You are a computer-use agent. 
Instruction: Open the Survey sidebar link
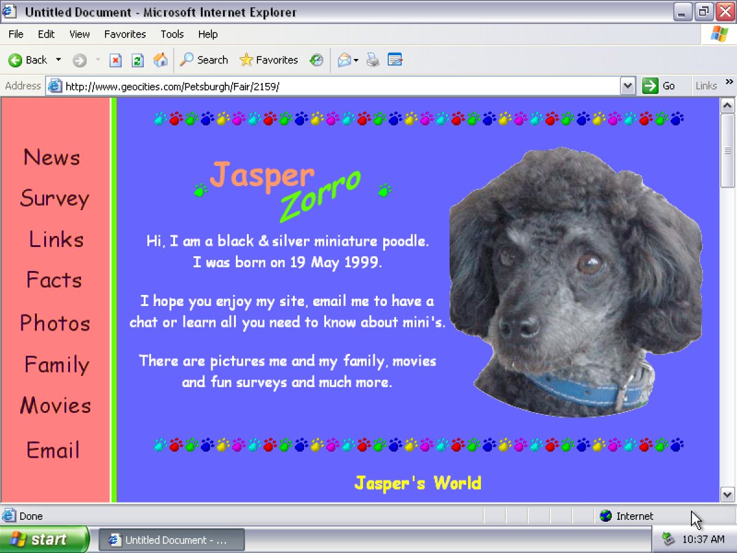54,198
